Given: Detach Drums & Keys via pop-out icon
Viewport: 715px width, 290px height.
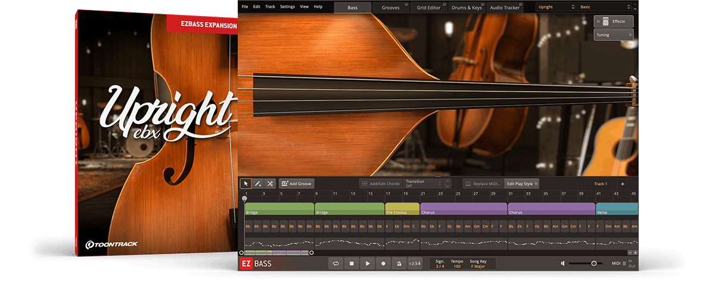Looking at the screenshot, I should [483, 4].
